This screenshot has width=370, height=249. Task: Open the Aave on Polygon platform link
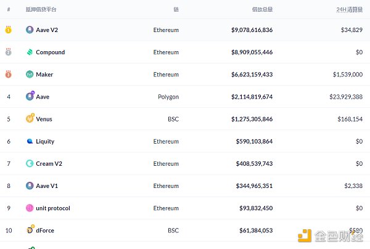pos(43,97)
